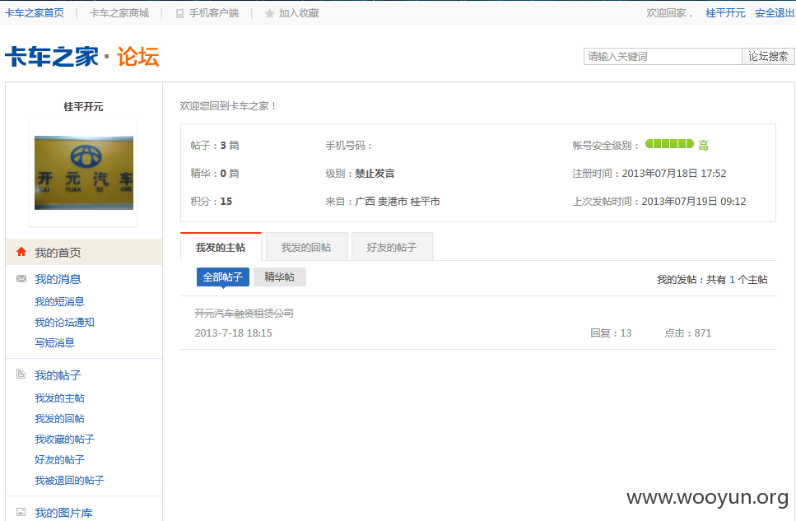Click the 级别：禁止发言 level text
This screenshot has width=796, height=521.
click(x=360, y=173)
